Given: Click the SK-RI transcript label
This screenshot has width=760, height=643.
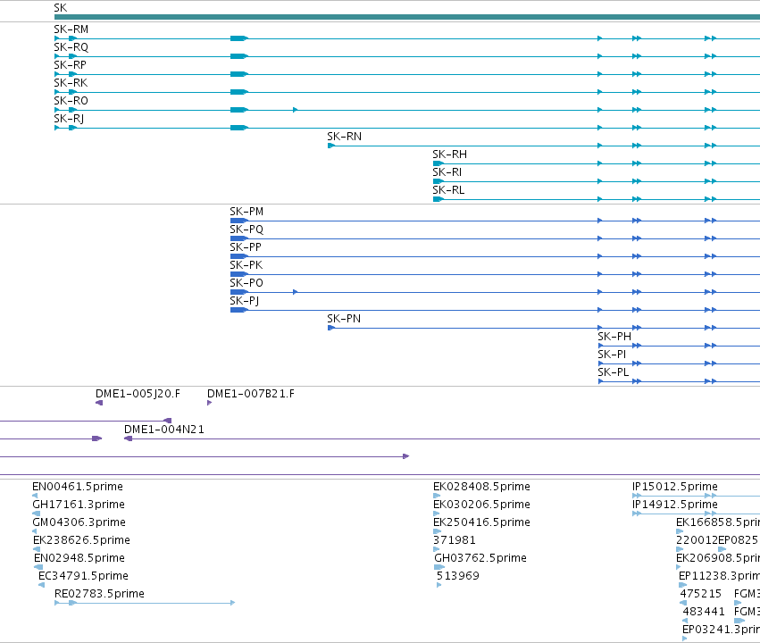Looking at the screenshot, I should [447, 173].
